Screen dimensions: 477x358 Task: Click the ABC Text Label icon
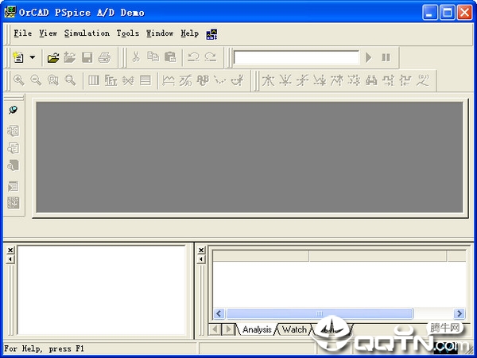pyautogui.click(x=203, y=80)
